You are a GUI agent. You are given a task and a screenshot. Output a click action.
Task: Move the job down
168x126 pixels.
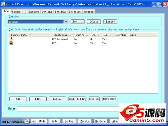(110, 99)
